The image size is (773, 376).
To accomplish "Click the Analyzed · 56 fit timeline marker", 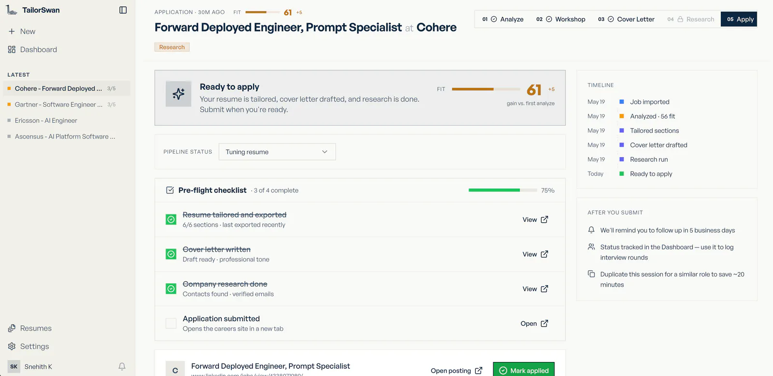I will tap(622, 116).
